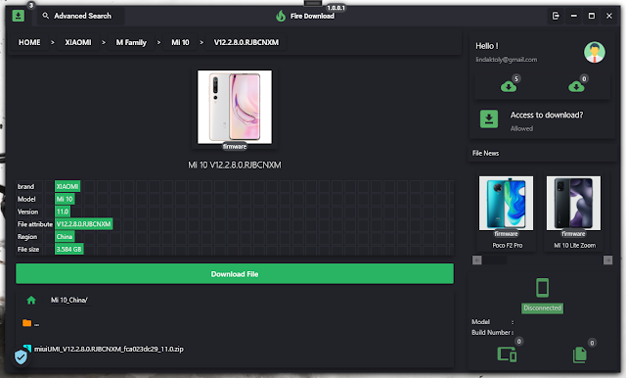The height and width of the screenshot is (378, 626).
Task: Click the File News heading
Action: coord(485,153)
